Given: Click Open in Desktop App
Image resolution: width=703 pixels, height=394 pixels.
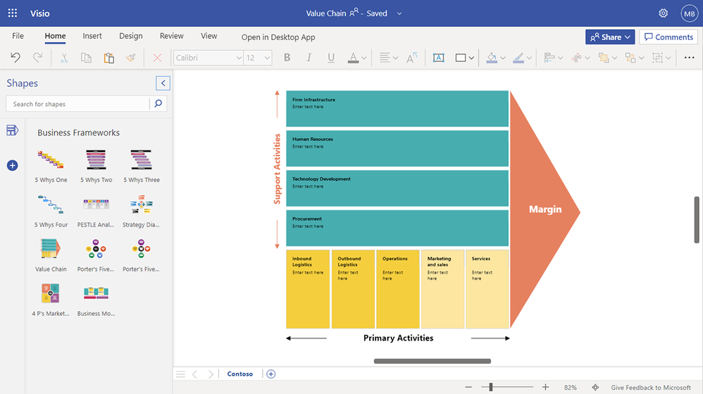Looking at the screenshot, I should point(278,37).
